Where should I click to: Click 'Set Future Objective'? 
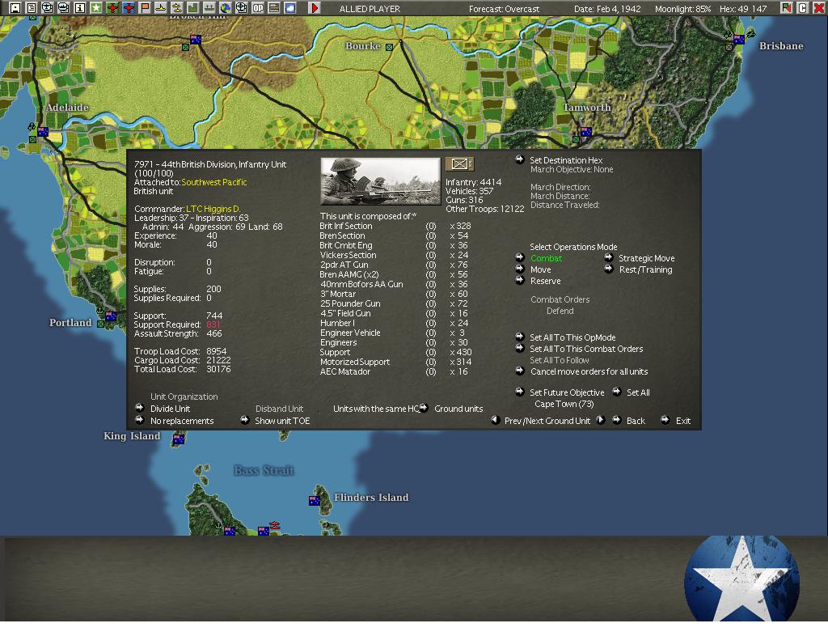(567, 392)
